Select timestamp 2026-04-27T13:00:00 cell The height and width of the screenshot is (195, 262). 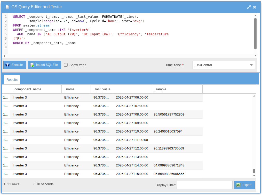tap(132, 157)
